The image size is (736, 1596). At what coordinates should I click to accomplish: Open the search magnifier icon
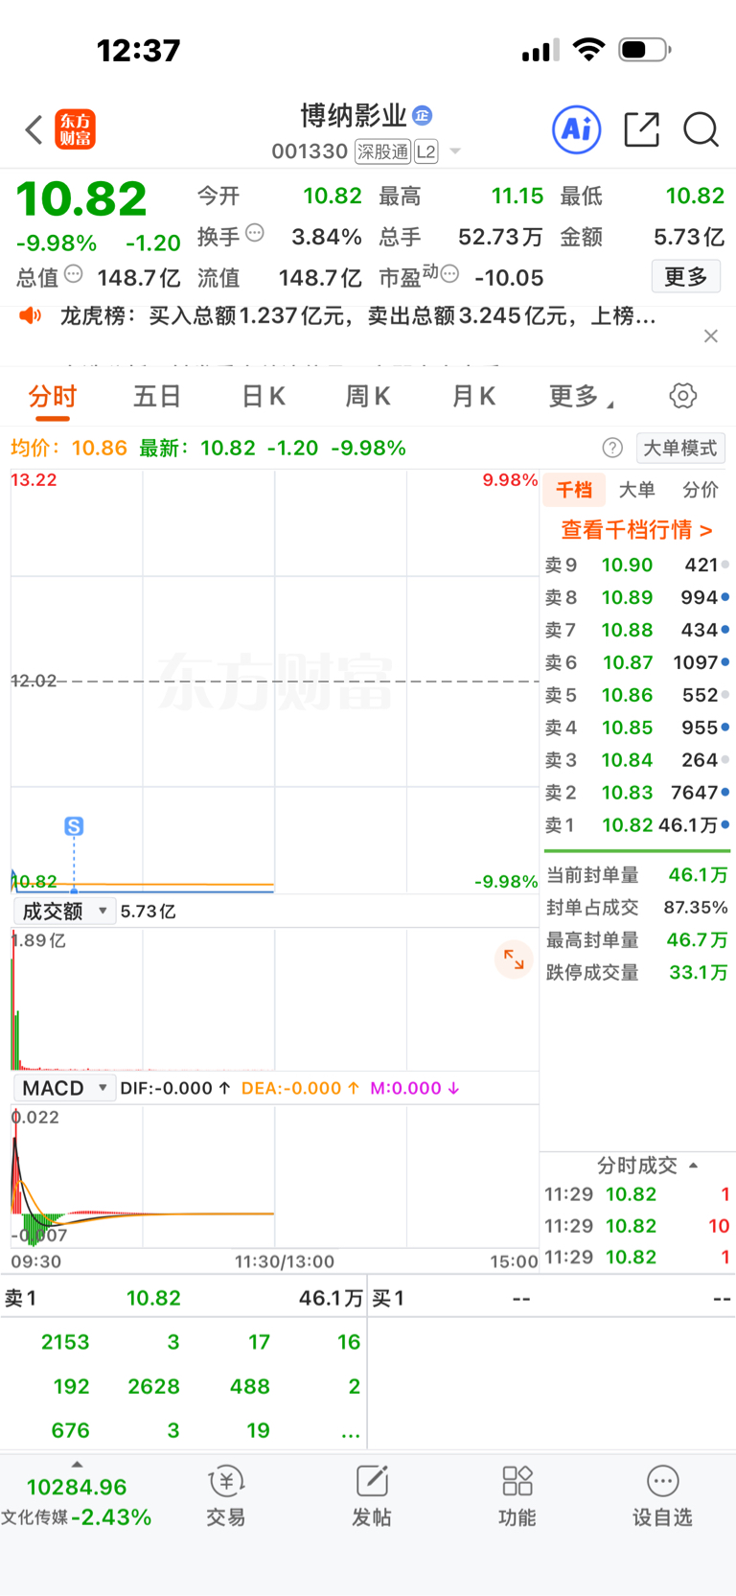click(x=701, y=128)
